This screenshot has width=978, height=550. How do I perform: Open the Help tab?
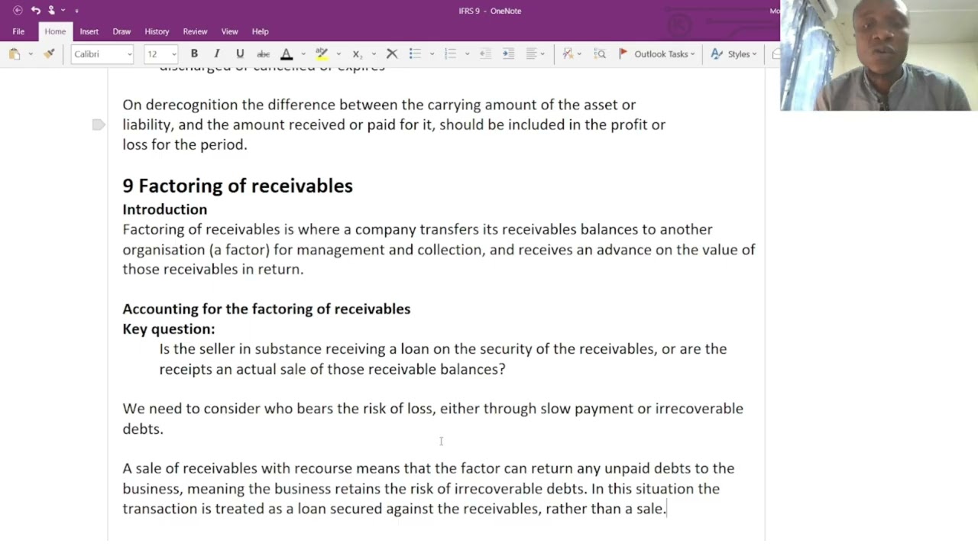pos(260,31)
